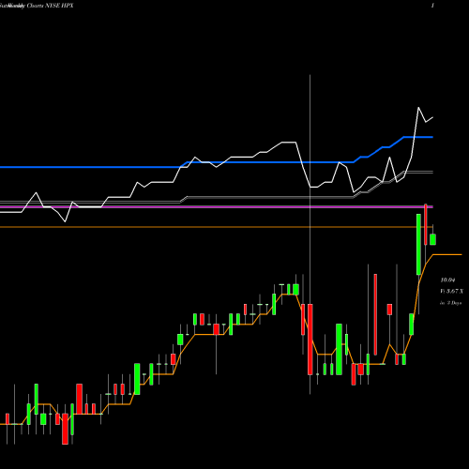The height and width of the screenshot is (469, 469).
Task: Click the last green candlestick on the chart
Action: (432, 239)
